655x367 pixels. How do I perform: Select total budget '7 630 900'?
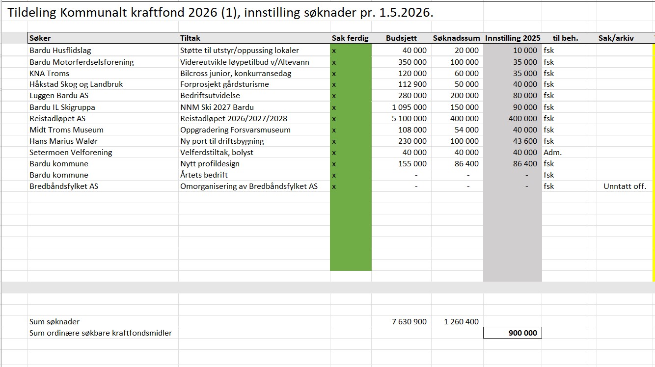(x=409, y=321)
